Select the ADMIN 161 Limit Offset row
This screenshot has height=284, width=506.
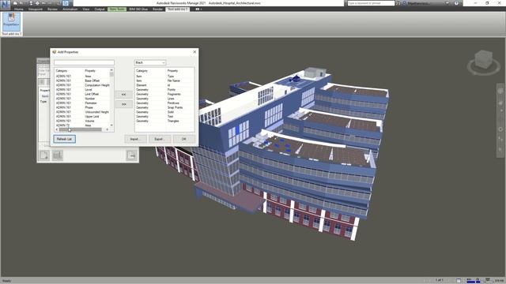pos(82,94)
